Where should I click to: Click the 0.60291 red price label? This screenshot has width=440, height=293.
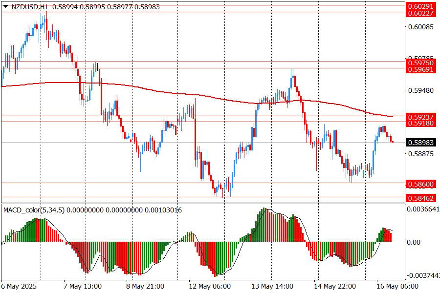420,6
